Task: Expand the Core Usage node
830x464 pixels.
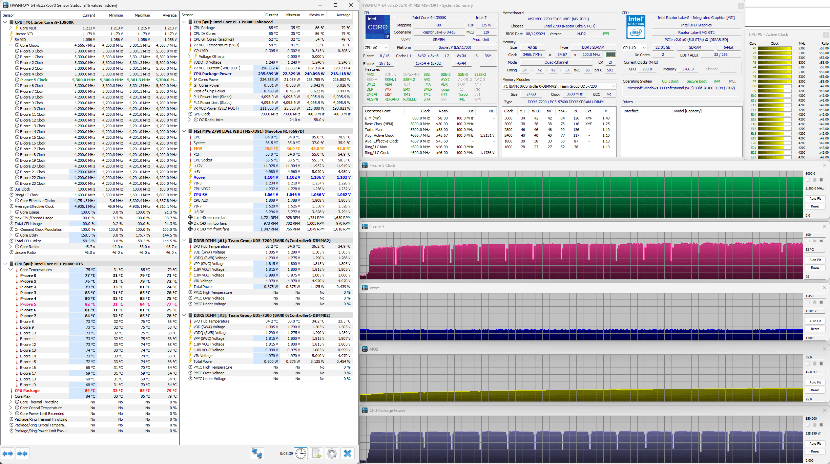Action: click(x=11, y=212)
